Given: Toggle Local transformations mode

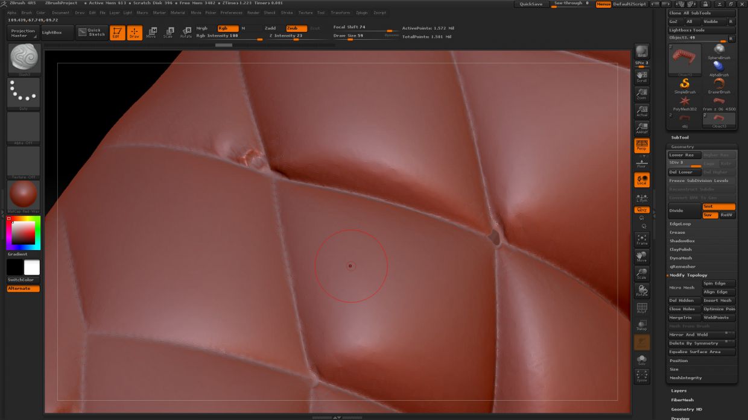Looking at the screenshot, I should [642, 180].
